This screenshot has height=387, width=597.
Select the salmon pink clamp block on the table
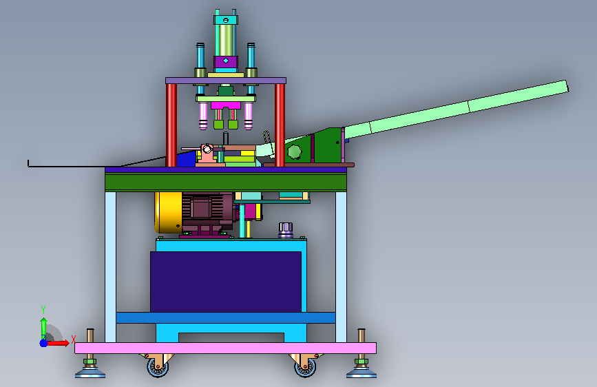(x=208, y=156)
